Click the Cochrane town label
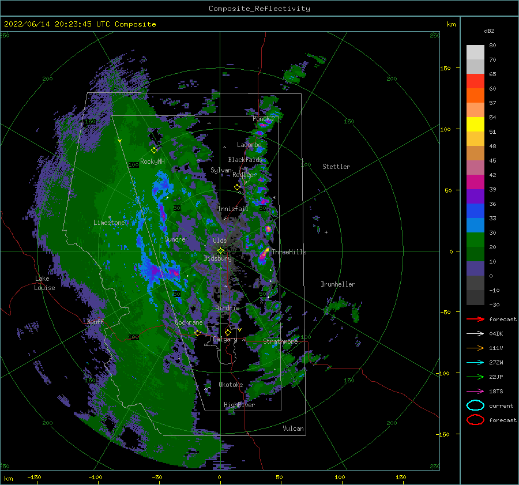 189,322
